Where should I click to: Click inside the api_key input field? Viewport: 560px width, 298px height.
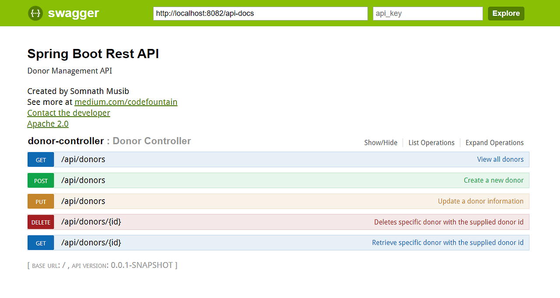(427, 14)
